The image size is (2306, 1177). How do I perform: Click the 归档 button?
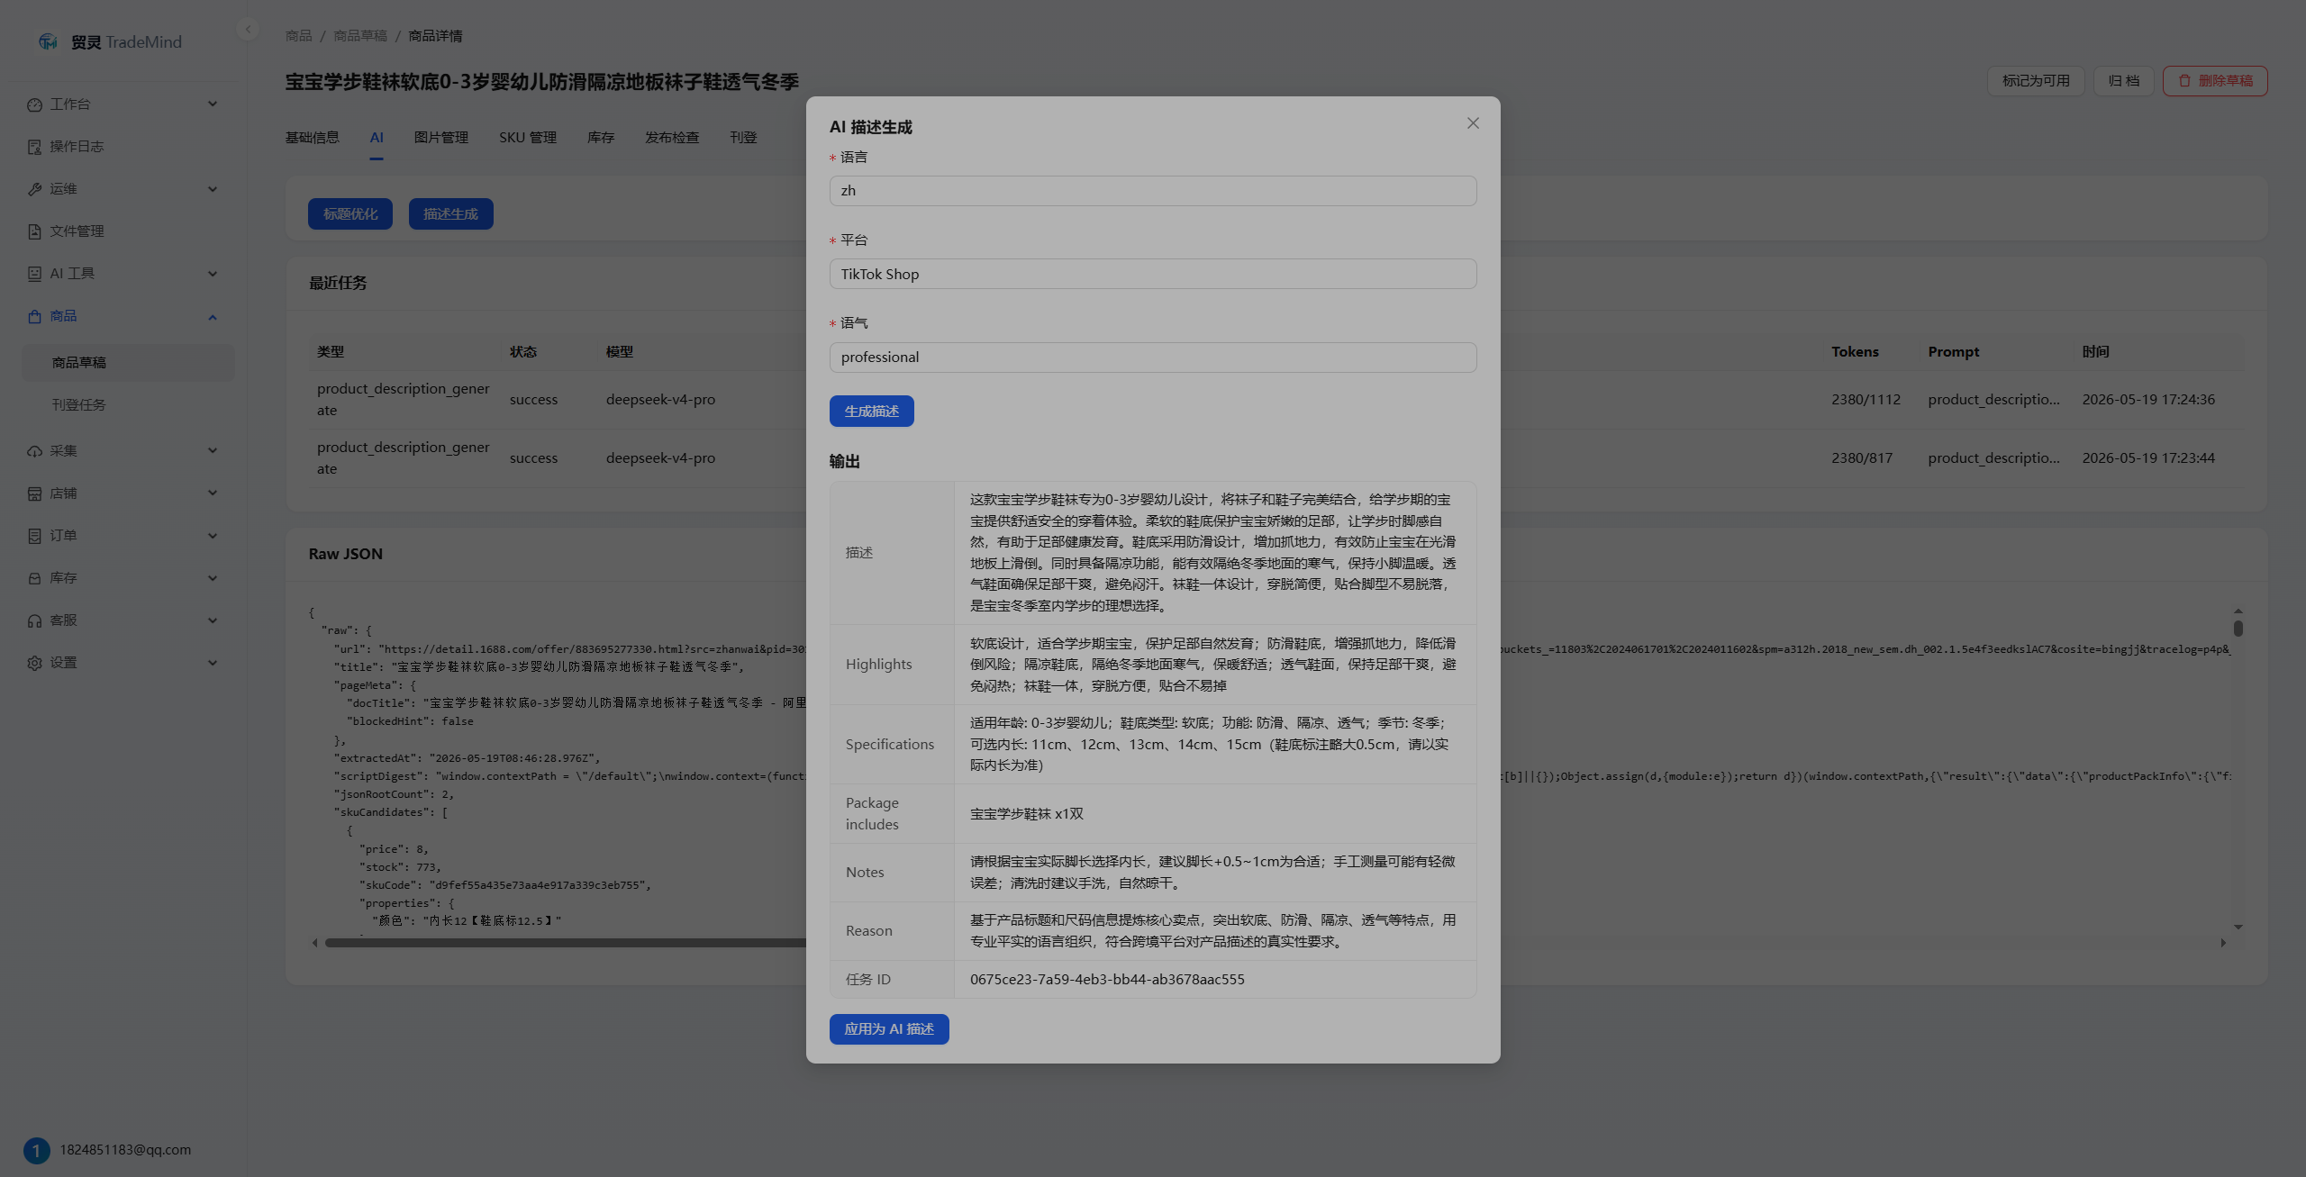tap(2123, 81)
